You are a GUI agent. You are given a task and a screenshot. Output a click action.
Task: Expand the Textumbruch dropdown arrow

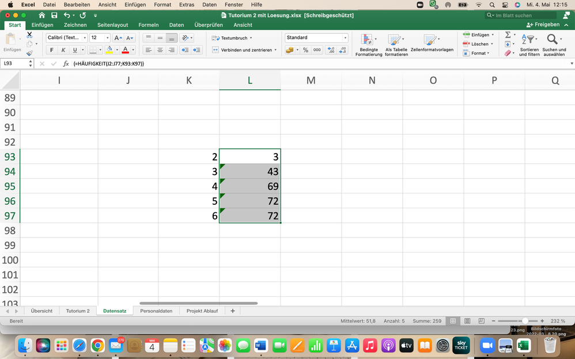click(x=251, y=38)
